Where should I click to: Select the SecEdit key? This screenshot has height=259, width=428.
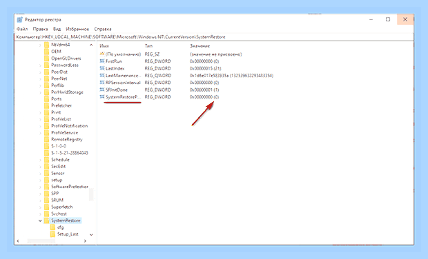tap(58, 167)
